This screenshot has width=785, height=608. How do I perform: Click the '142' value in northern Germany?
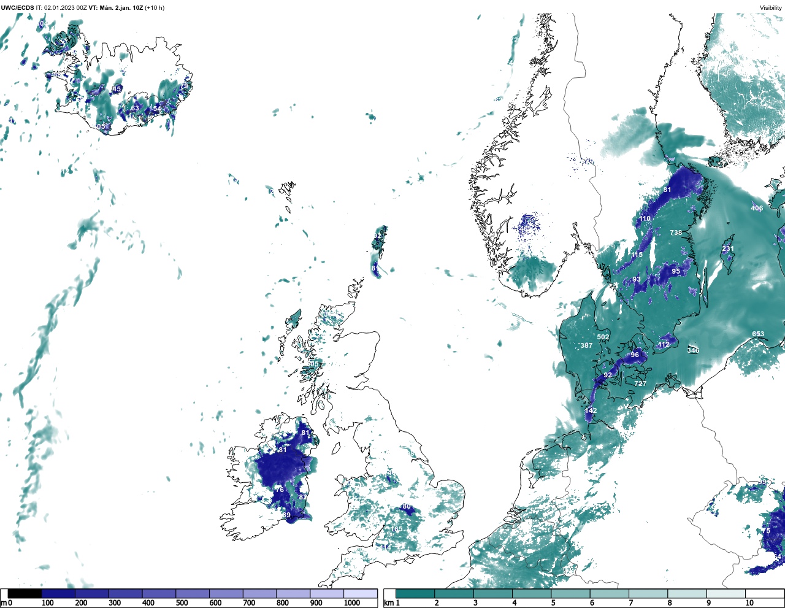pos(591,410)
